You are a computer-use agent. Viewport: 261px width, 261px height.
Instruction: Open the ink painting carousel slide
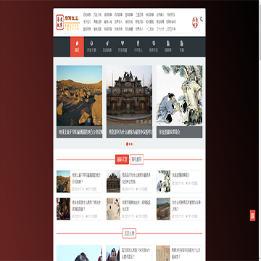click(179, 96)
